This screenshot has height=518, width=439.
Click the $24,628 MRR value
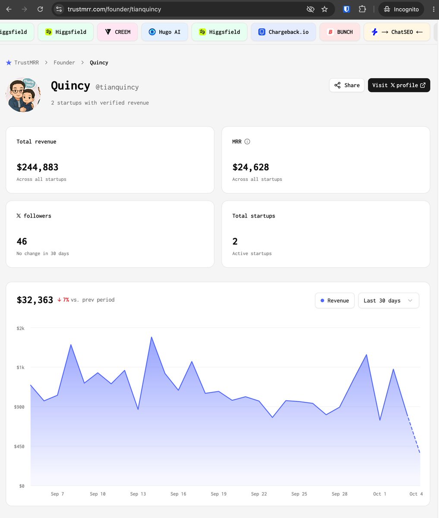pos(251,167)
